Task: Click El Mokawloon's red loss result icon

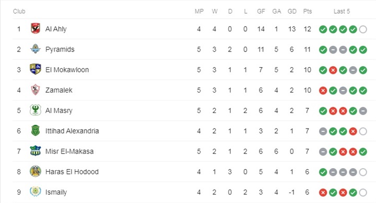Action: coord(333,70)
